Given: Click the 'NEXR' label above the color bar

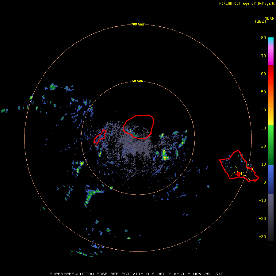Looking at the screenshot, I should 270,18.
